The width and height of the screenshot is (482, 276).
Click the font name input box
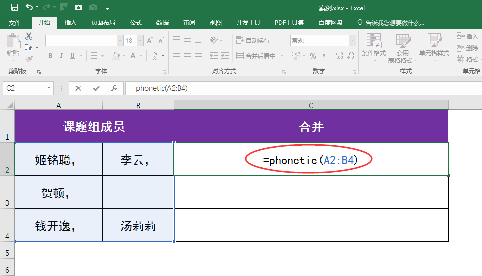[x=81, y=40]
